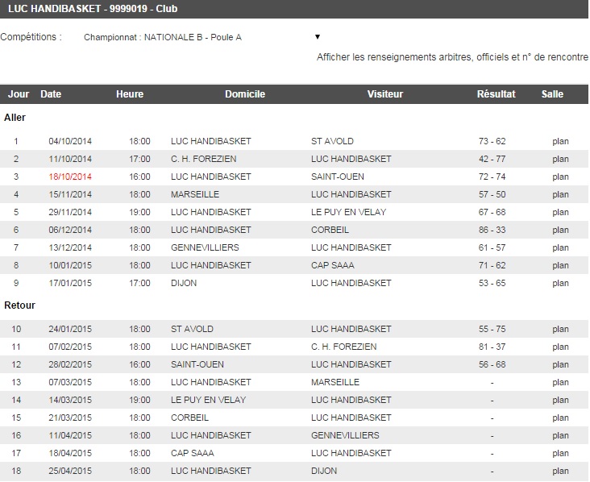Screen dimensions: 590x482
Task: Click the result 53 - 65
Action: pos(492,283)
